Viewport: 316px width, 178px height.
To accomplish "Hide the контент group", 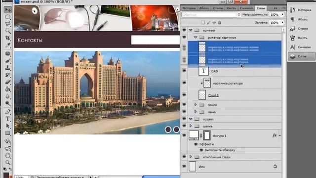I will (x=184, y=30).
